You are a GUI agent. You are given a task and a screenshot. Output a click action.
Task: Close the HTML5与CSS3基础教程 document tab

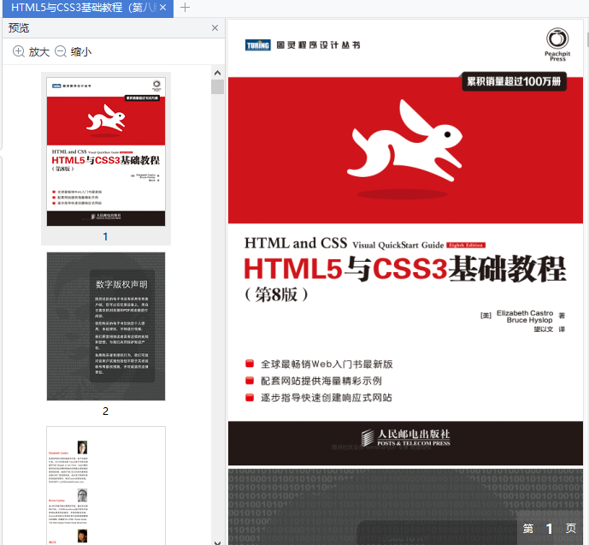click(162, 8)
